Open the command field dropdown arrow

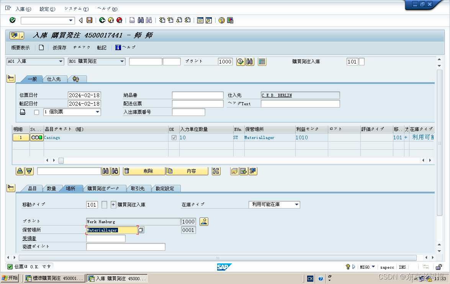click(70, 20)
